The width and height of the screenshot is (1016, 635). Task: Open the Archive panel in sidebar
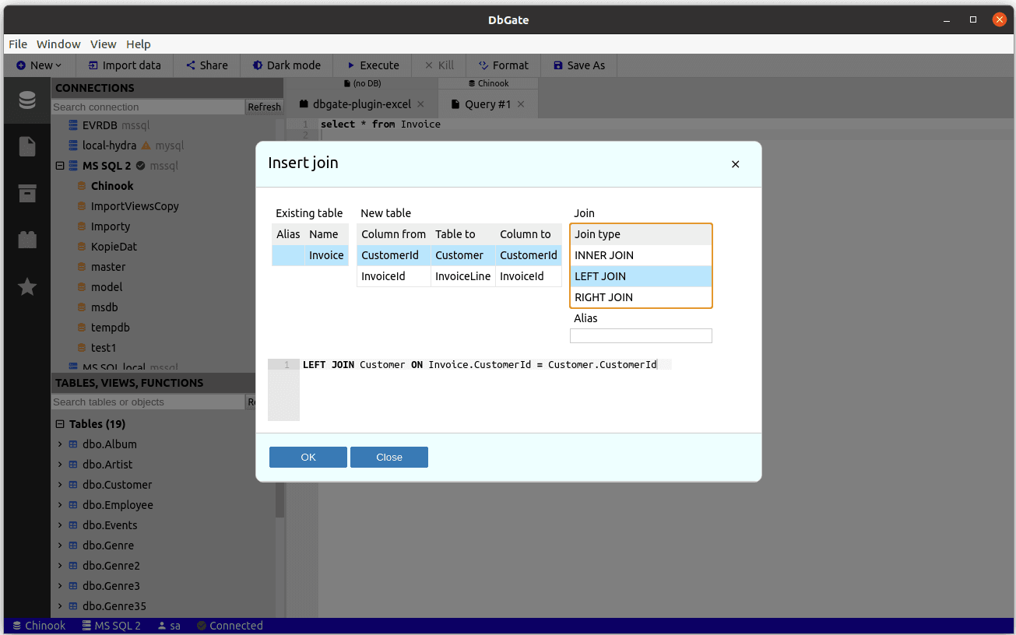(x=26, y=193)
